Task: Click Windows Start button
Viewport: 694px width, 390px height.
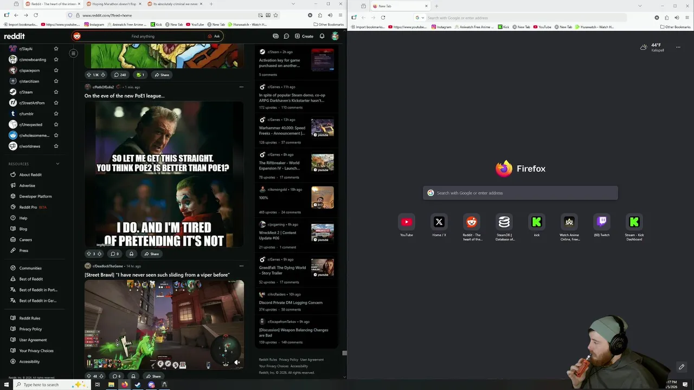Action: coord(6,385)
